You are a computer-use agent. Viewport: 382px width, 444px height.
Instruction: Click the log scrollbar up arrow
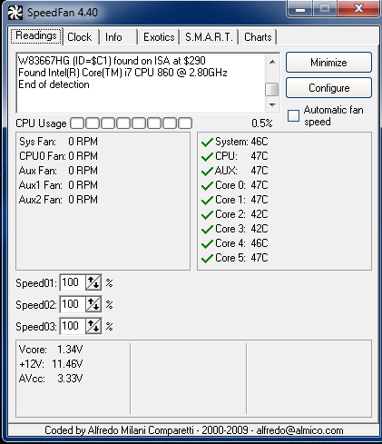coord(272,62)
